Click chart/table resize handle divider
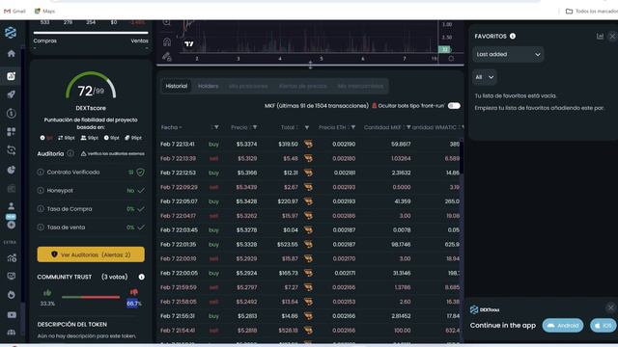 (310, 65)
